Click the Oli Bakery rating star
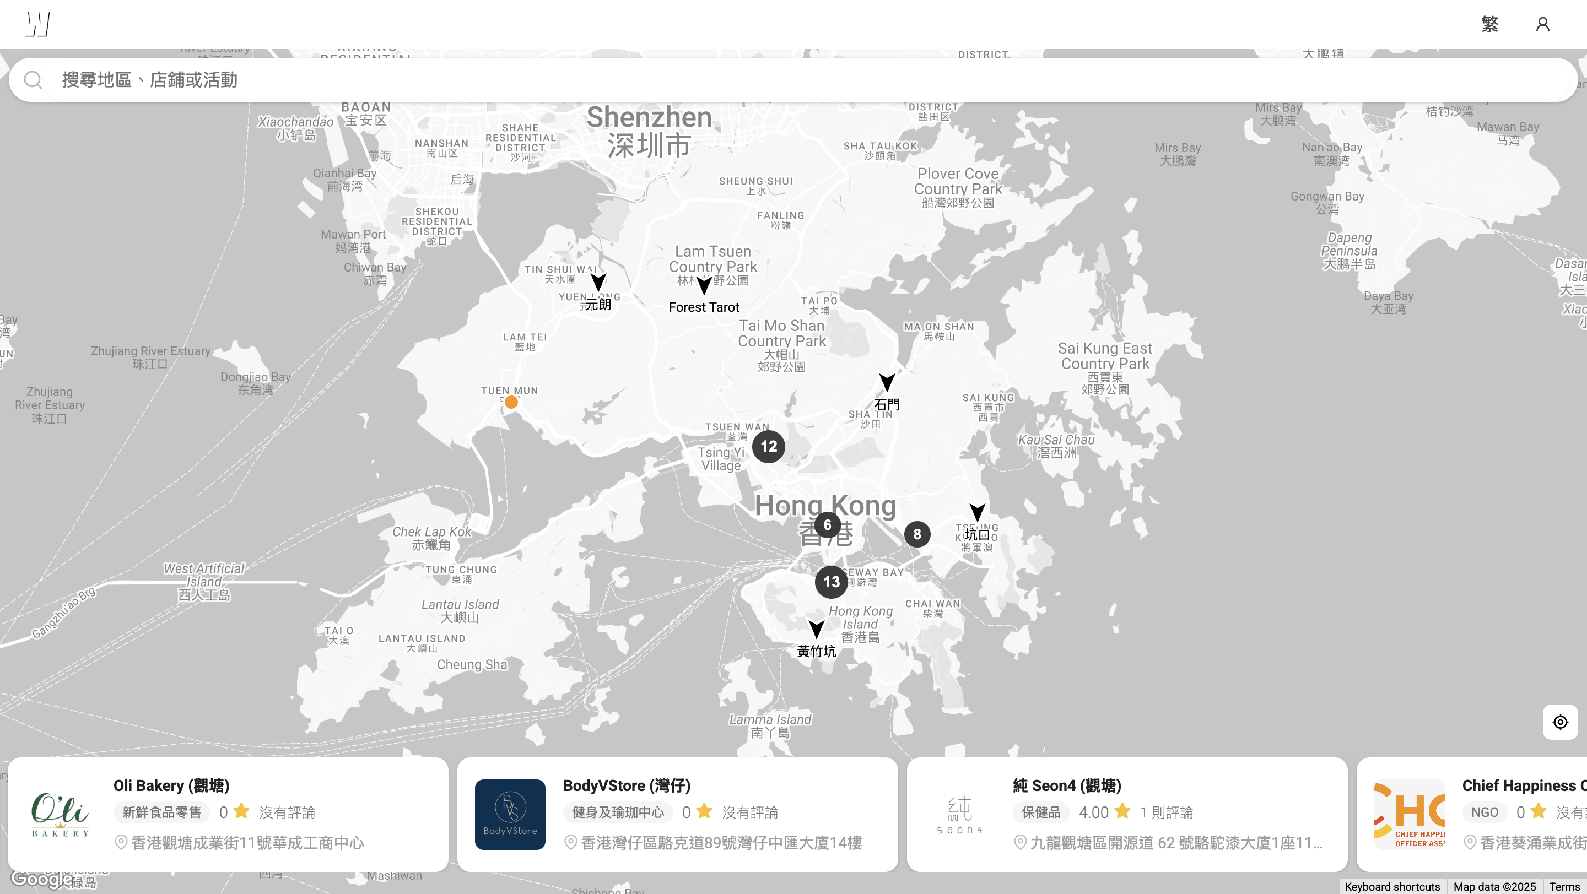 pos(241,811)
